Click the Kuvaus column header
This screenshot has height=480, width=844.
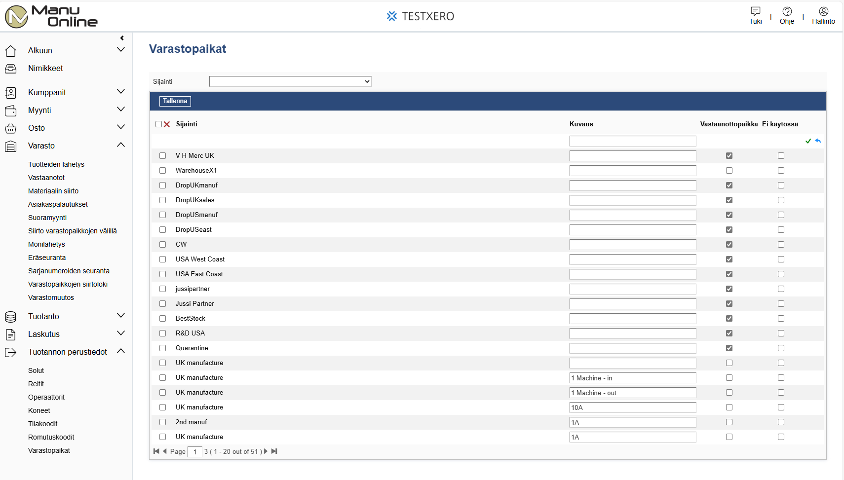581,124
